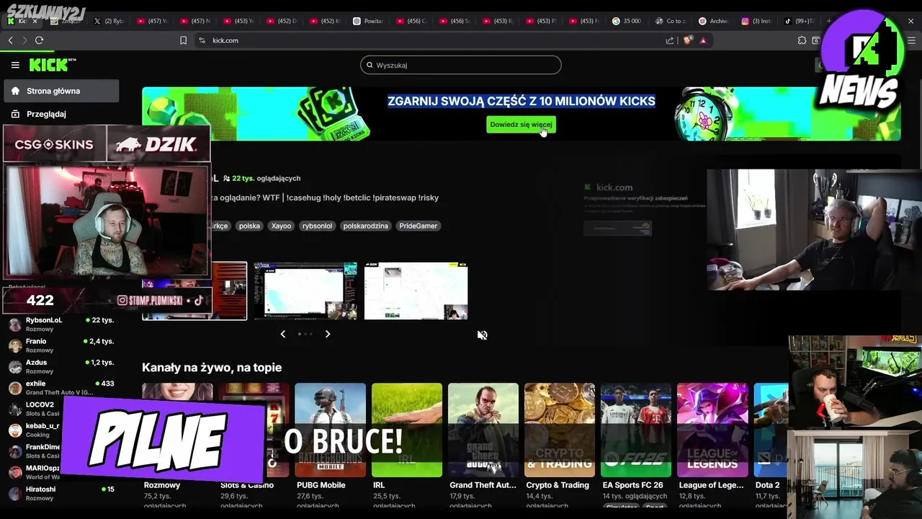Click the Dowiedz się więcej banner button

coord(521,125)
